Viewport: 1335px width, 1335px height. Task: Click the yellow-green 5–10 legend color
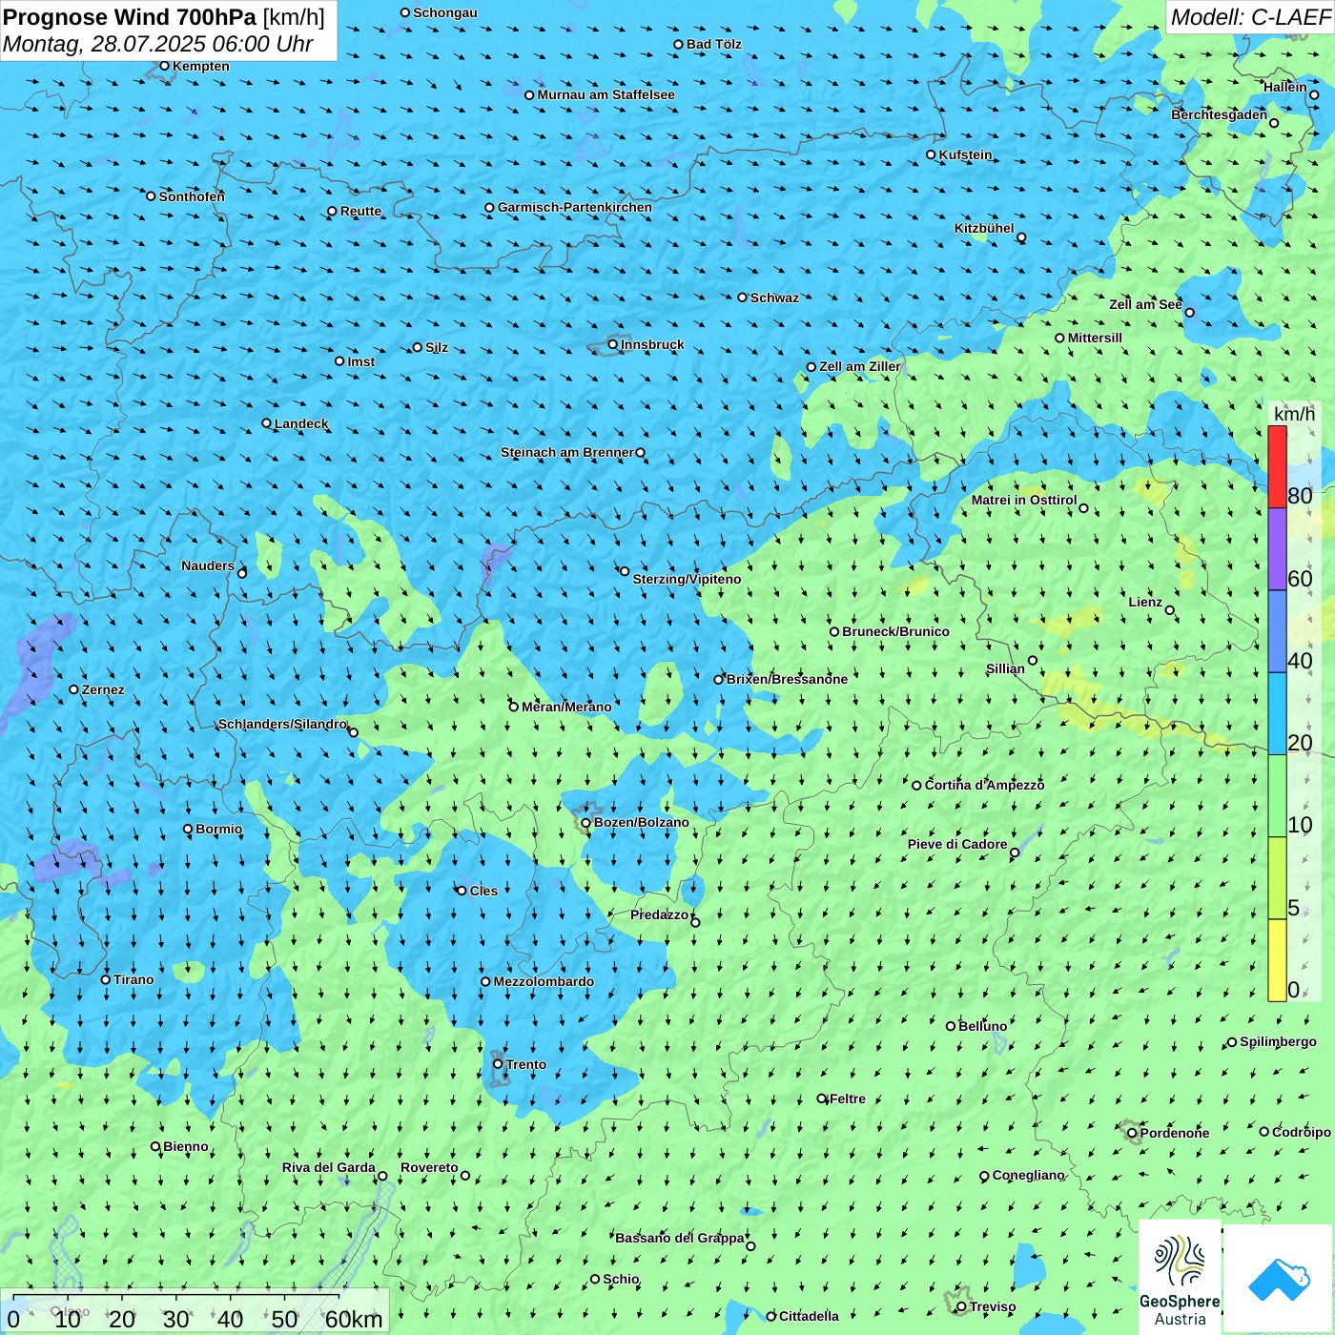[x=1277, y=878]
